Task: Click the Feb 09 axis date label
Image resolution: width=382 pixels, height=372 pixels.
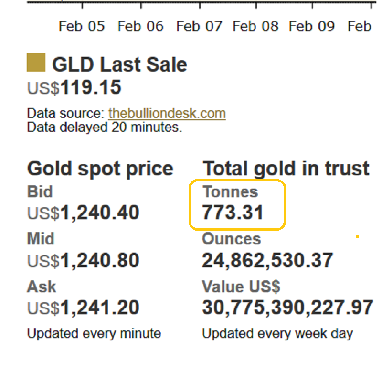Action: (x=312, y=26)
